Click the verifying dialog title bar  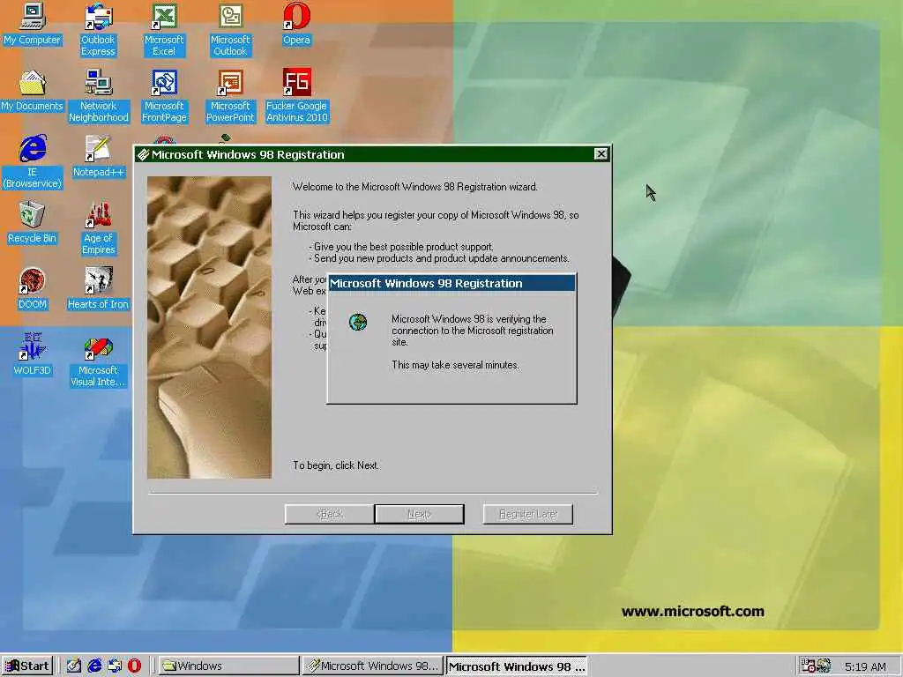pos(451,283)
